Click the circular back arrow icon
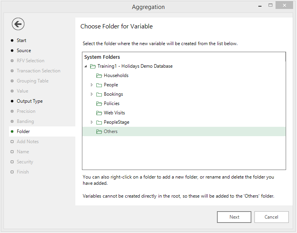This screenshot has height=233, width=297. [x=18, y=24]
